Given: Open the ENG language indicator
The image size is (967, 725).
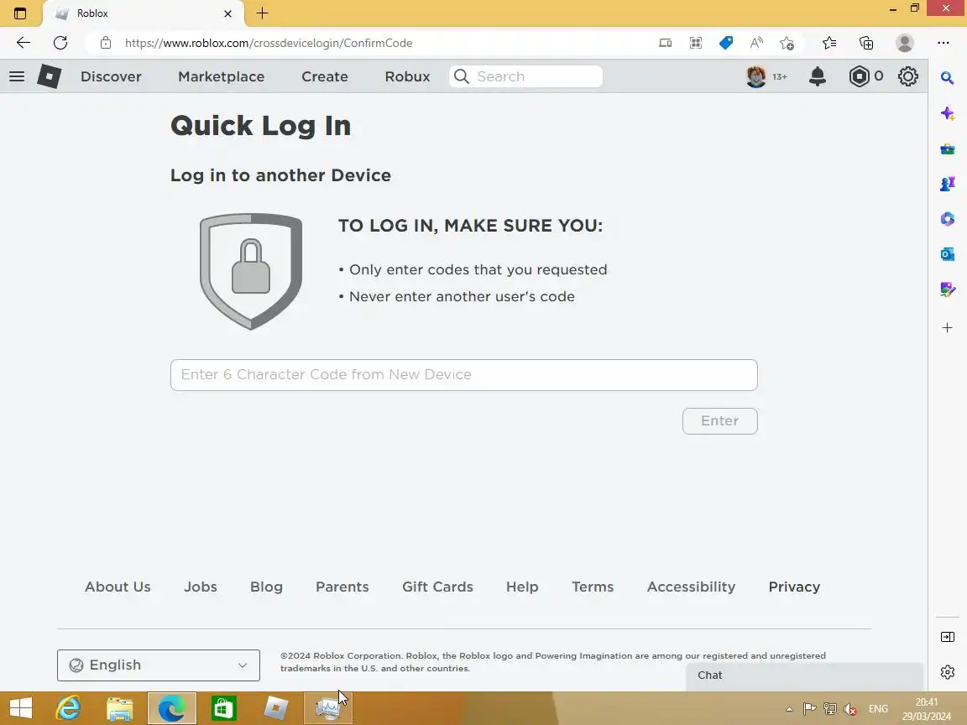Looking at the screenshot, I should (878, 709).
